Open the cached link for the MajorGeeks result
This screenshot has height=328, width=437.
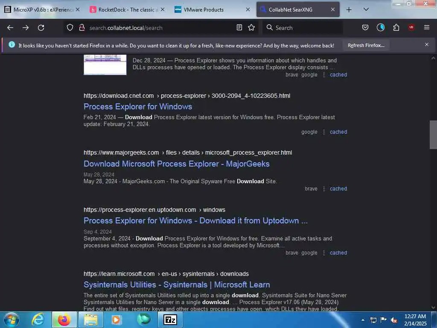tap(338, 189)
